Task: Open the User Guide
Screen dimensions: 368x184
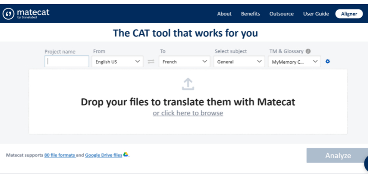Action: click(x=316, y=14)
